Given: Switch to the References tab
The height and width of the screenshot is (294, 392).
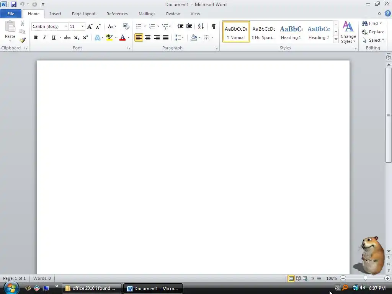Looking at the screenshot, I should coord(117,14).
